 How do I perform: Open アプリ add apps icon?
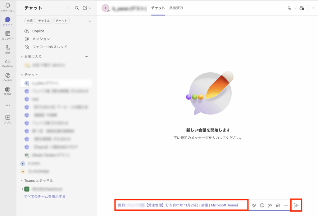(x=8, y=118)
